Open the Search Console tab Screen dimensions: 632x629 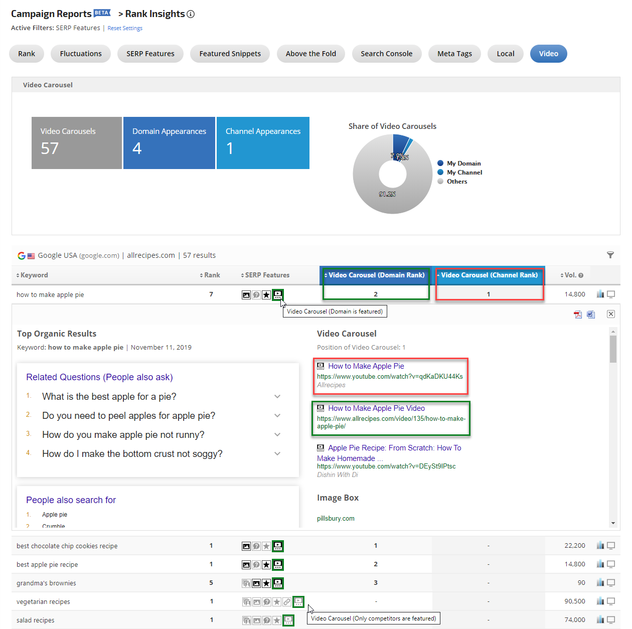386,54
